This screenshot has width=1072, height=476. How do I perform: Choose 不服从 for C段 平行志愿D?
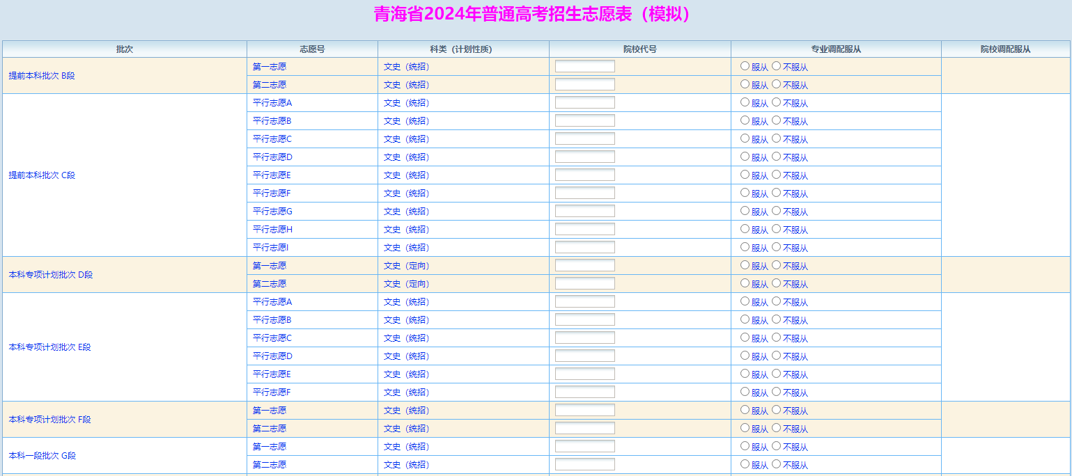pyautogui.click(x=776, y=157)
